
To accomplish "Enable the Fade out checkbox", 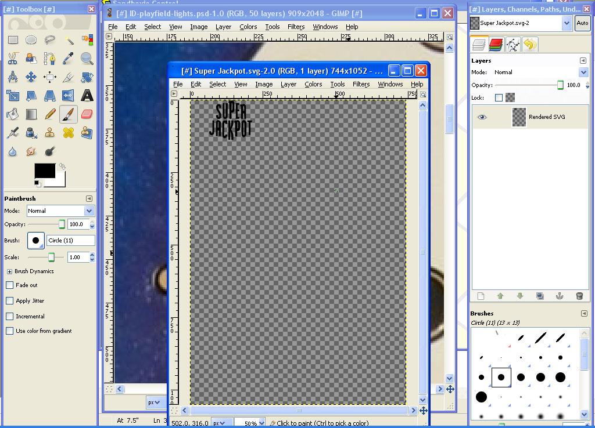I will click(9, 285).
